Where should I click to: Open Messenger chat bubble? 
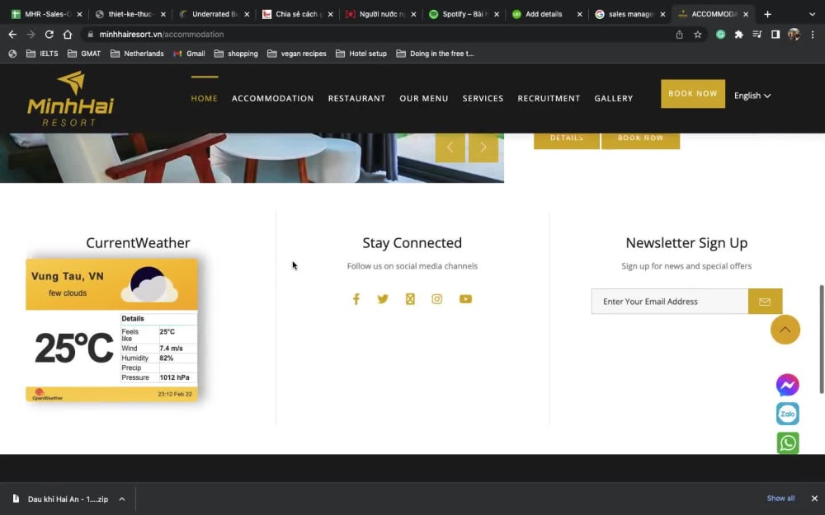pyautogui.click(x=788, y=385)
